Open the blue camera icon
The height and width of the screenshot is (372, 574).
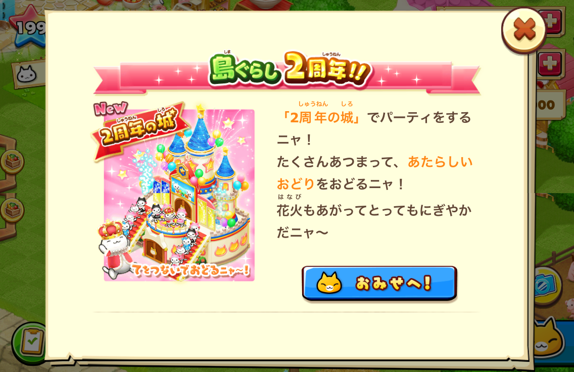546,286
